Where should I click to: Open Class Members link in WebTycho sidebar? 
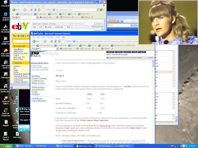coord(39,101)
